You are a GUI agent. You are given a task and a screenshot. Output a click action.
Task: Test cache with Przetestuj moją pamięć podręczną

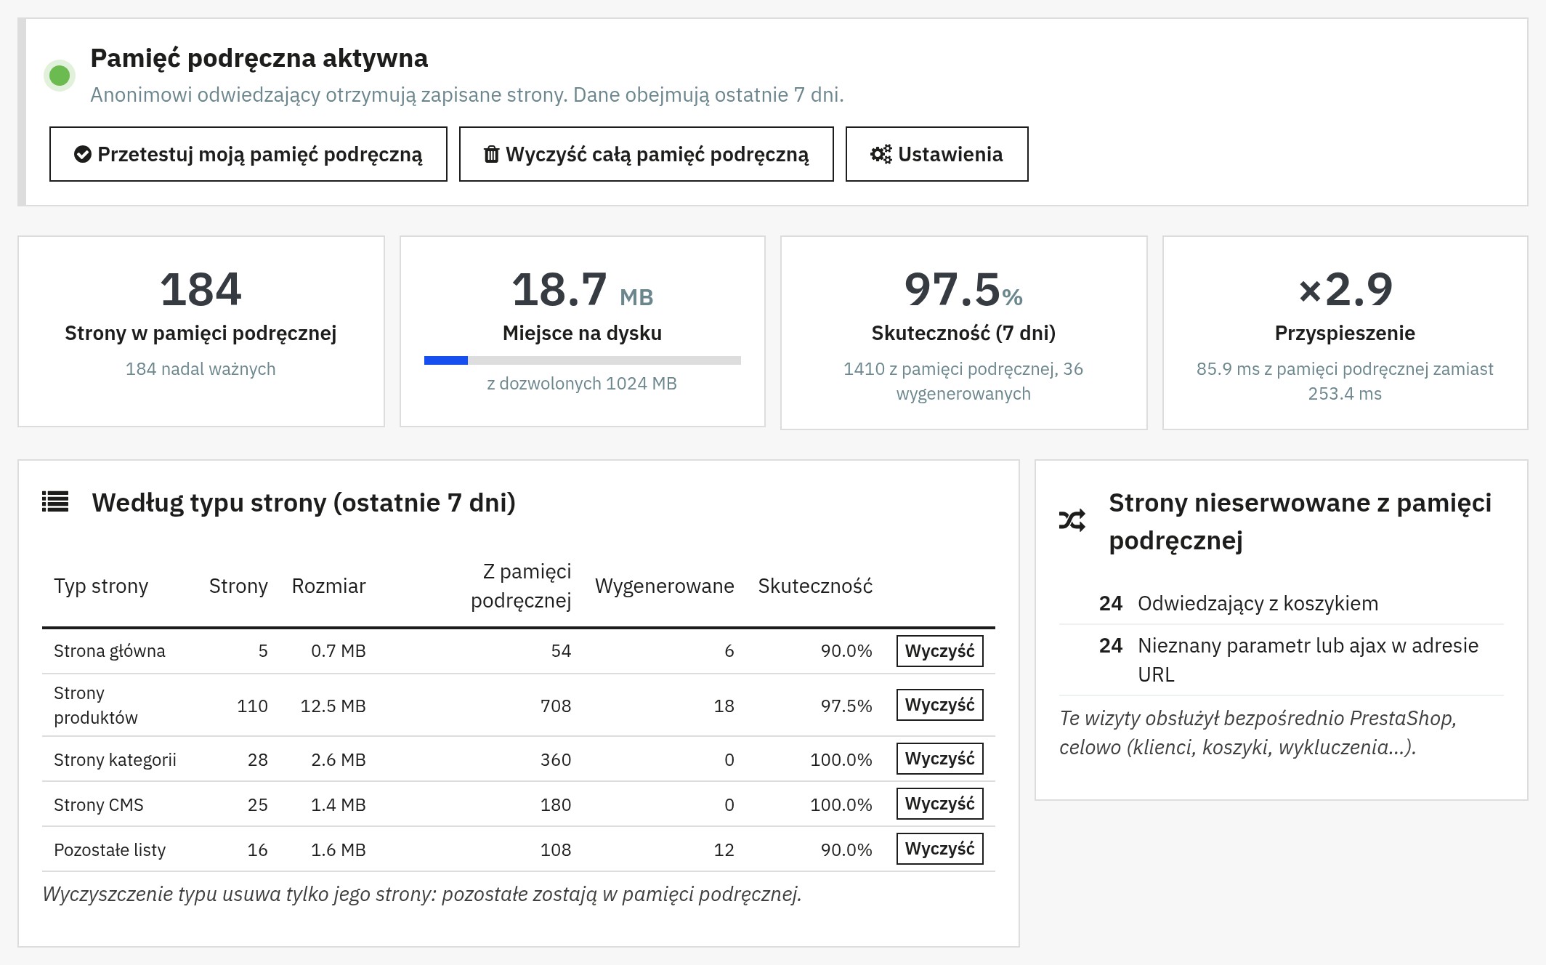point(248,154)
